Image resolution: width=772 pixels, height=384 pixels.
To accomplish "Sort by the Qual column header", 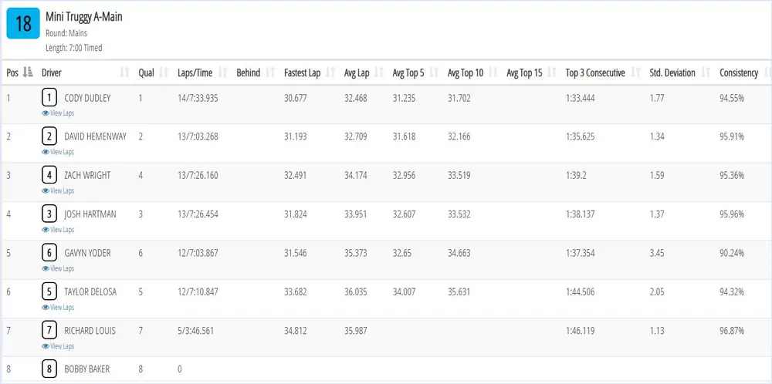I will pos(153,72).
